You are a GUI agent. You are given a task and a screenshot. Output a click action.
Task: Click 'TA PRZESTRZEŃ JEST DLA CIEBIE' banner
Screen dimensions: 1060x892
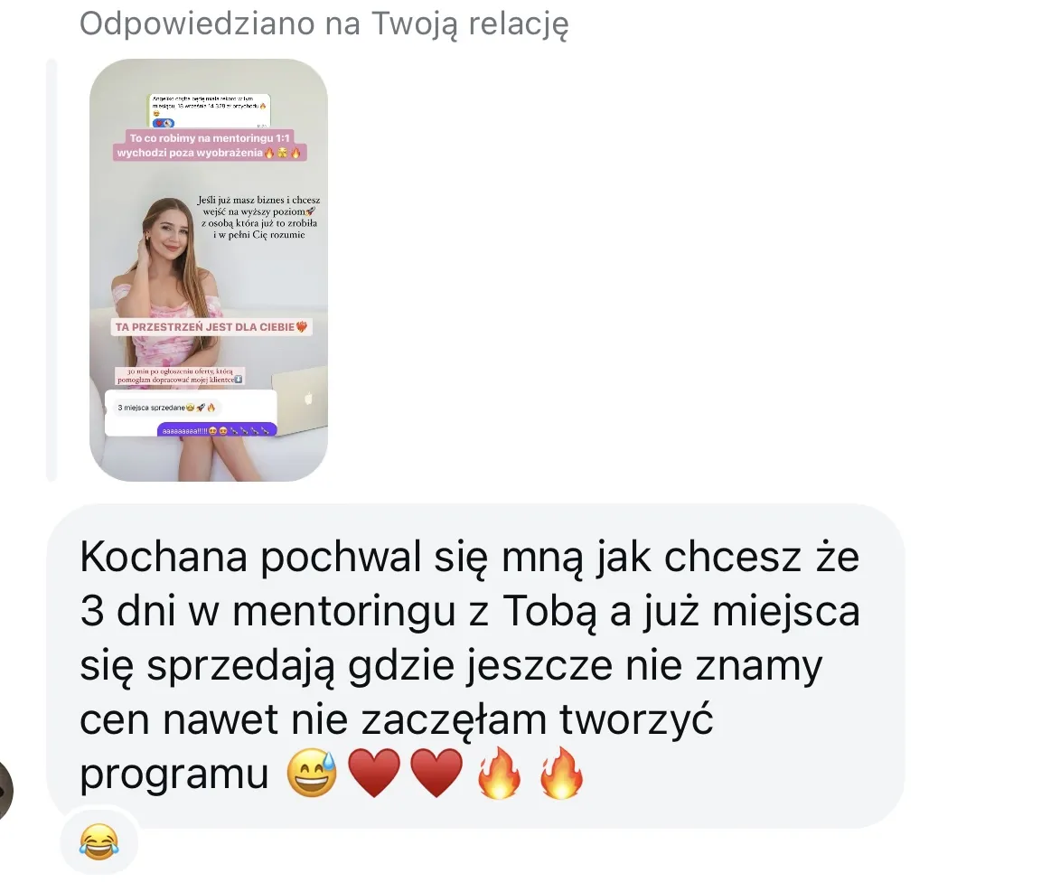pos(211,327)
